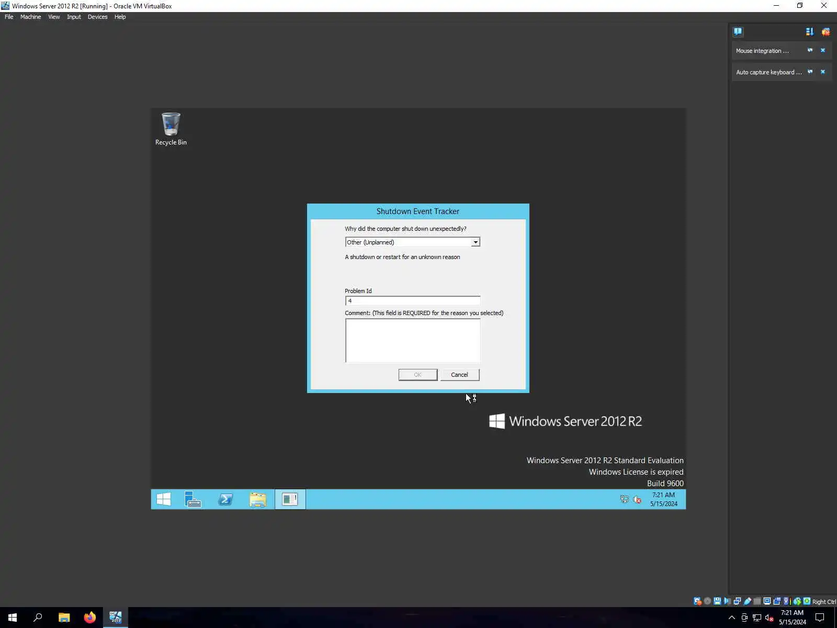The image size is (837, 628).
Task: Click the shared folders status icon
Action: [x=757, y=601]
